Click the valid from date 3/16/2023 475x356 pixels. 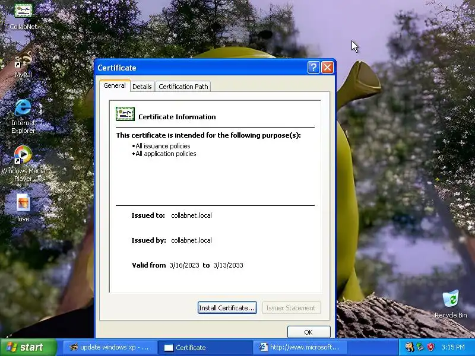click(184, 265)
